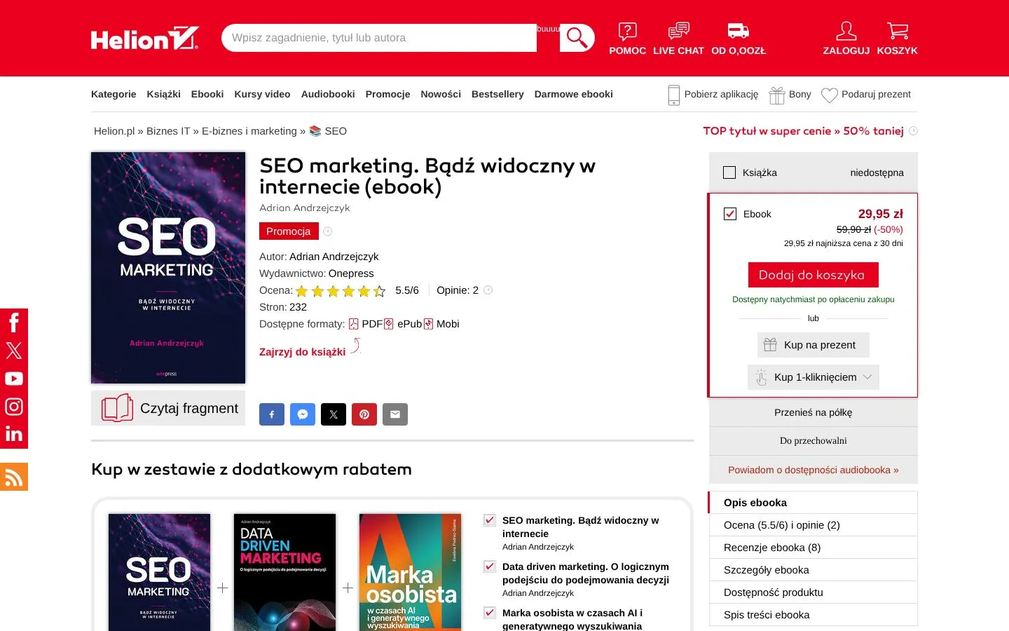Image resolution: width=1009 pixels, height=631 pixels.
Task: Open the Ebooki menu item
Action: (207, 94)
